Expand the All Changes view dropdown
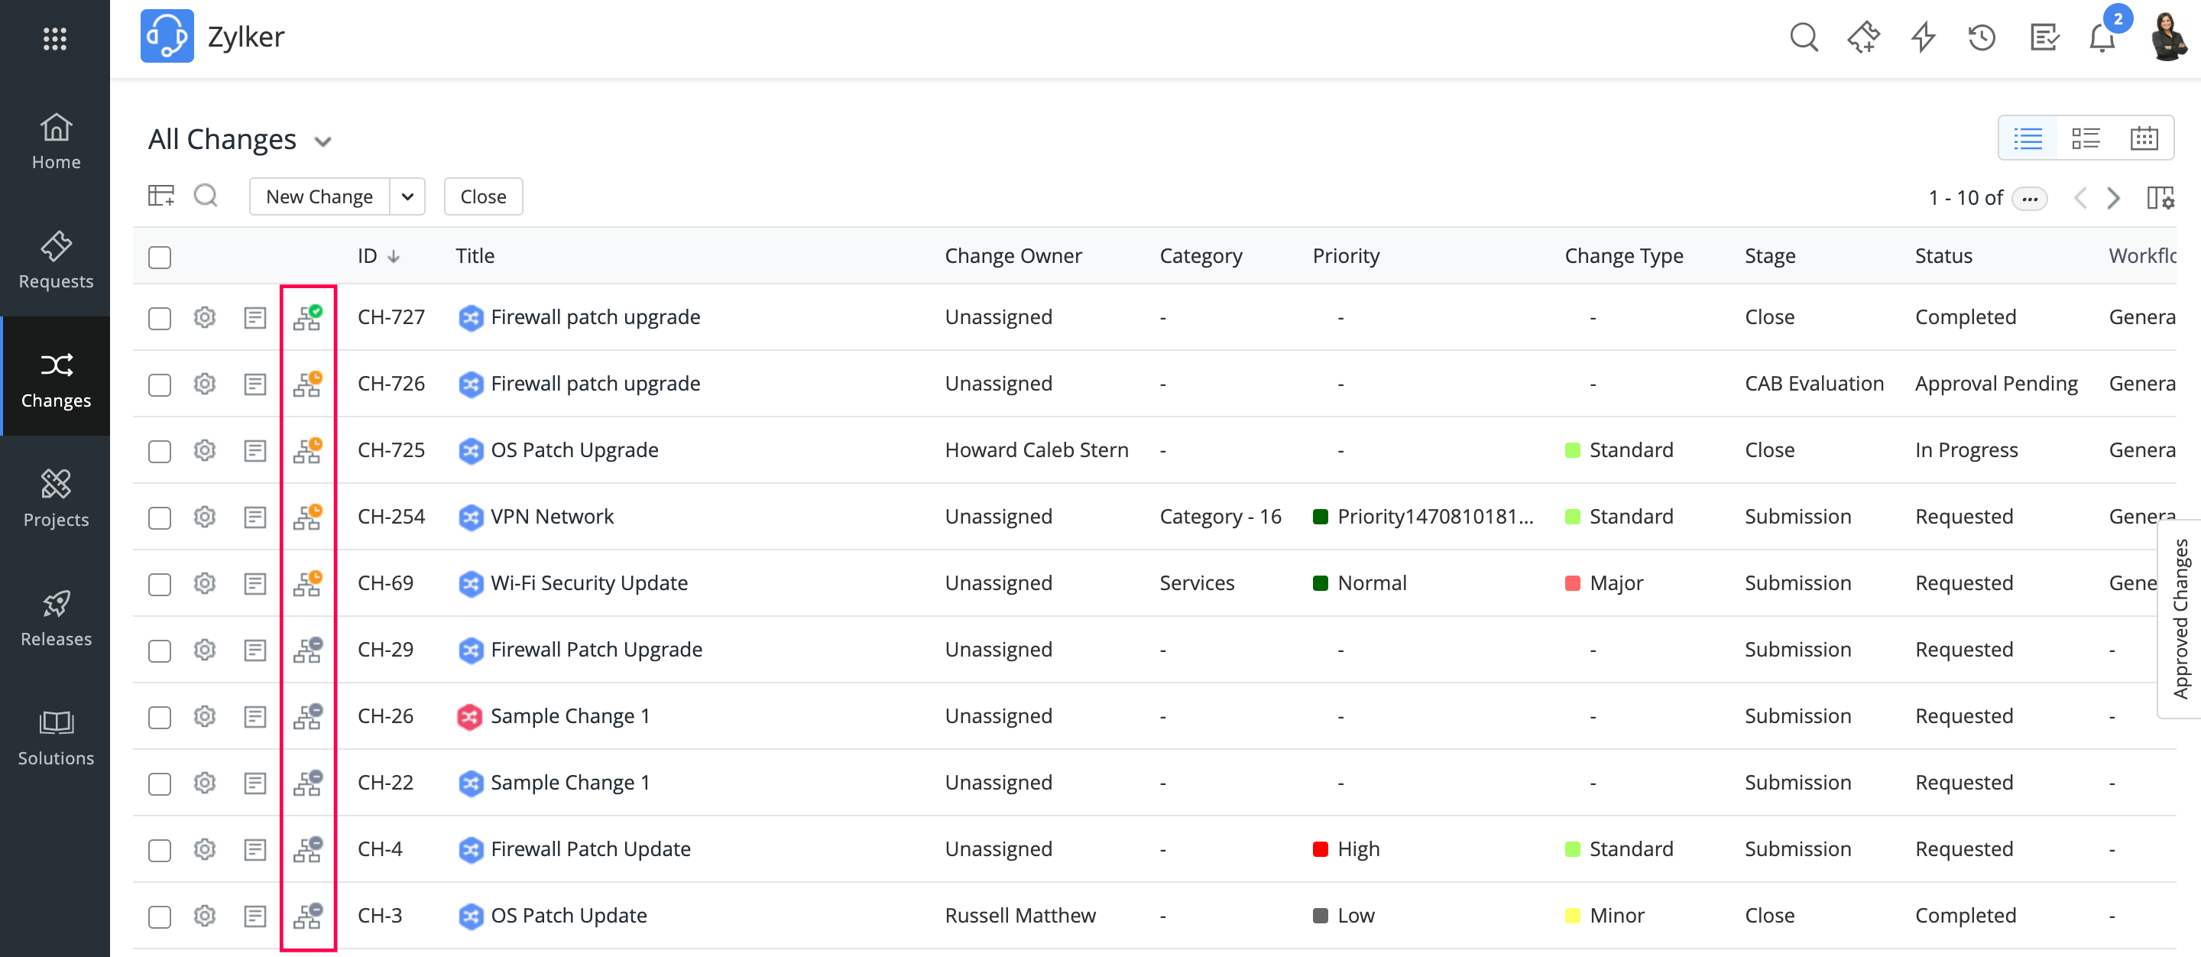Image resolution: width=2201 pixels, height=957 pixels. coord(323,142)
